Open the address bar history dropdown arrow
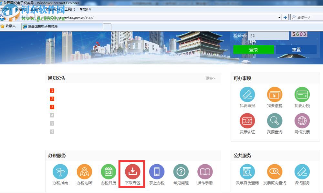This screenshot has height=193, width=323. coord(280,17)
